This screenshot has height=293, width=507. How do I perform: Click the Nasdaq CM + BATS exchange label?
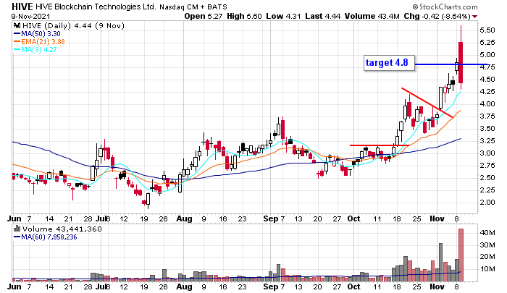point(193,7)
